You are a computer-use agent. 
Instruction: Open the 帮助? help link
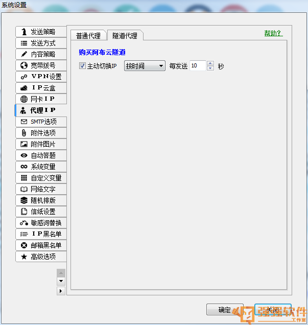[273, 33]
